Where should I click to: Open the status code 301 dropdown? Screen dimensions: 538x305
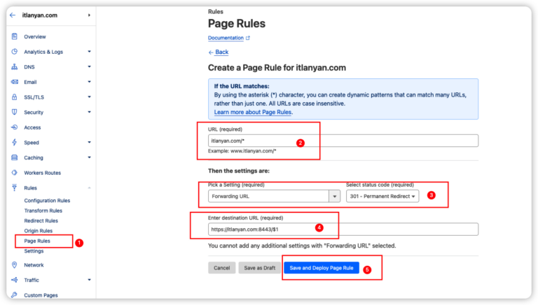point(382,197)
